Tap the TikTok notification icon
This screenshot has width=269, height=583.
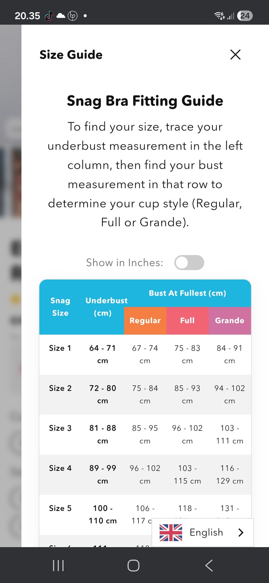(49, 16)
